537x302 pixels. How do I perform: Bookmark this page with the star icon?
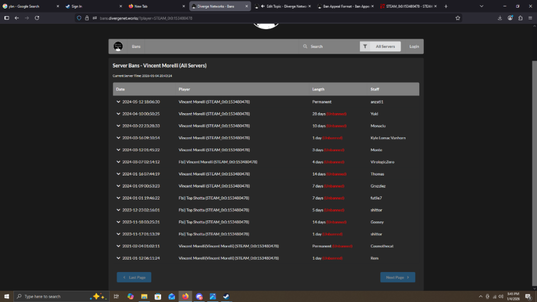458,18
